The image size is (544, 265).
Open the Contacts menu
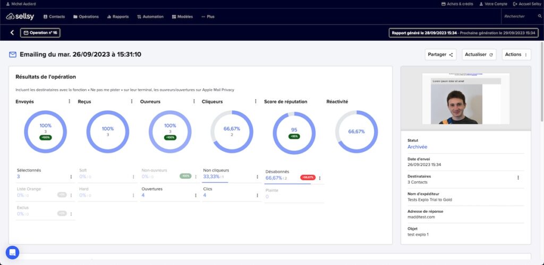54,16
